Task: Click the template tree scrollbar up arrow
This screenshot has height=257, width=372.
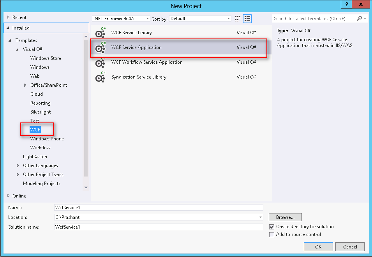Action: coord(86,37)
